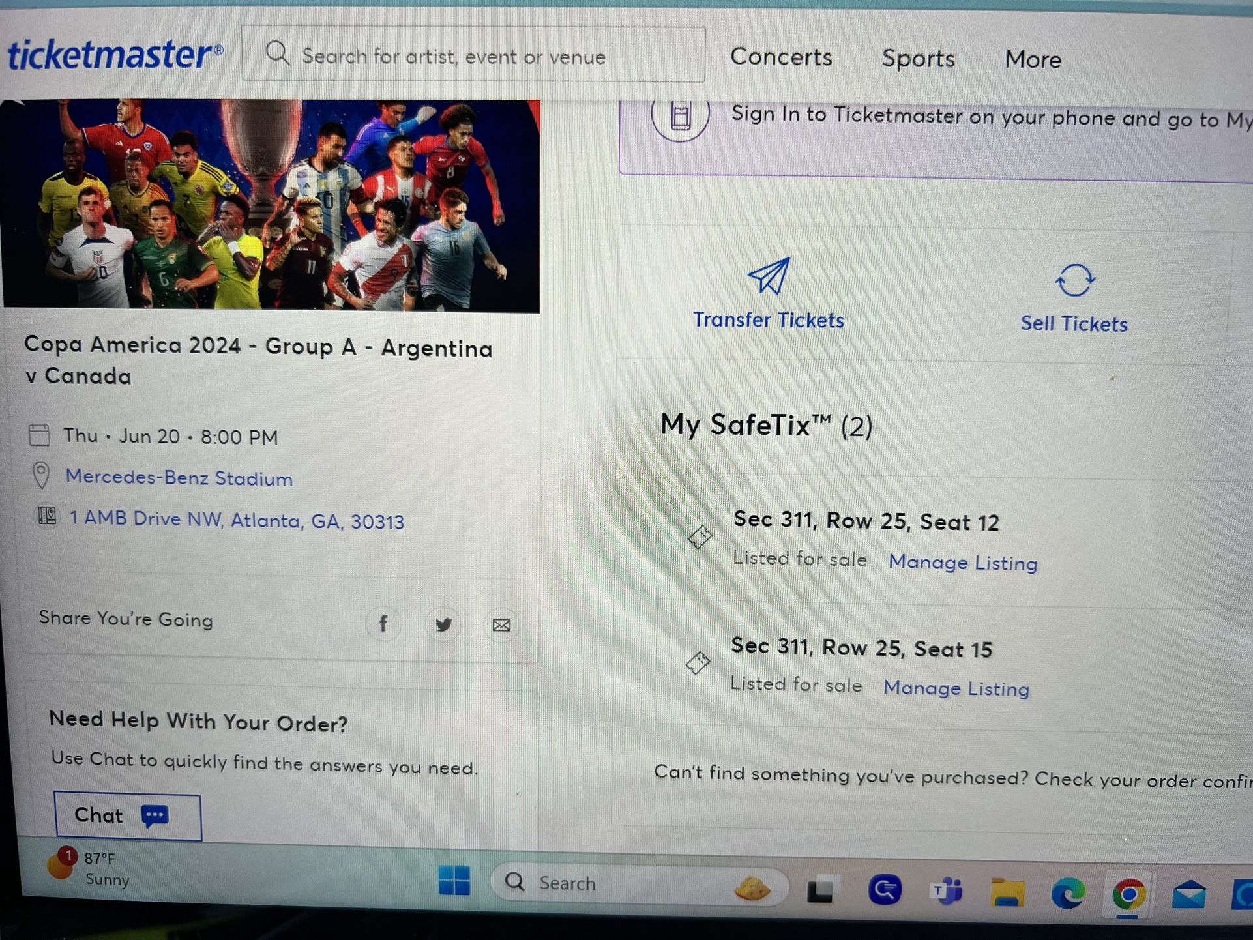
Task: Open Microsoft Teams from the taskbar
Action: coord(946,890)
